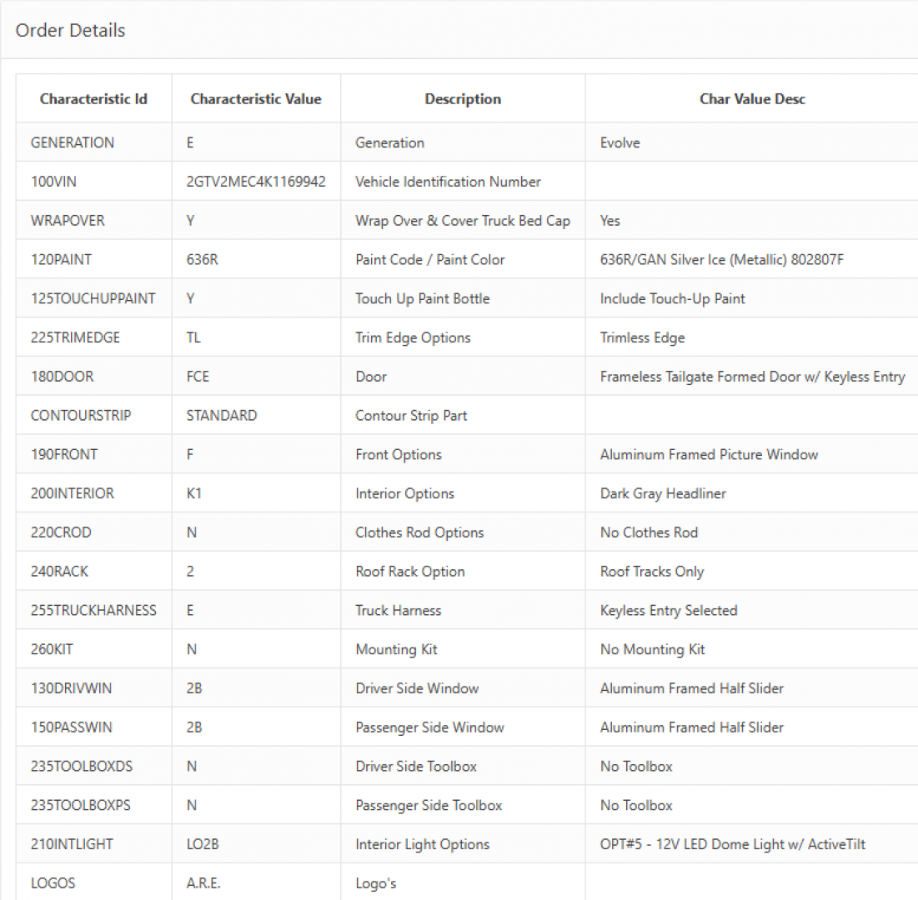Click the Frameless Tailgate Formed Door text

[x=752, y=377]
